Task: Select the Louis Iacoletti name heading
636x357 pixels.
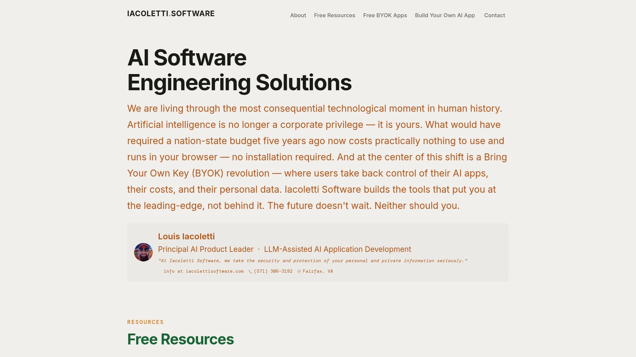Action: pos(186,236)
